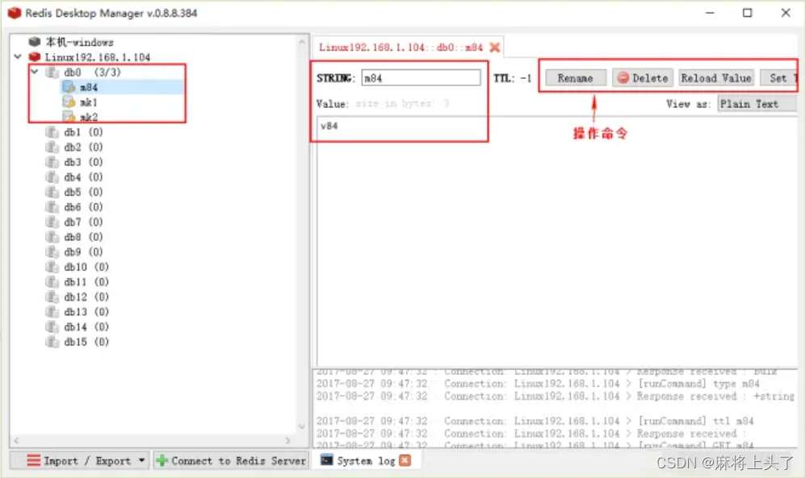This screenshot has height=478, width=805.
Task: Click the db12 database icon
Action: point(52,297)
